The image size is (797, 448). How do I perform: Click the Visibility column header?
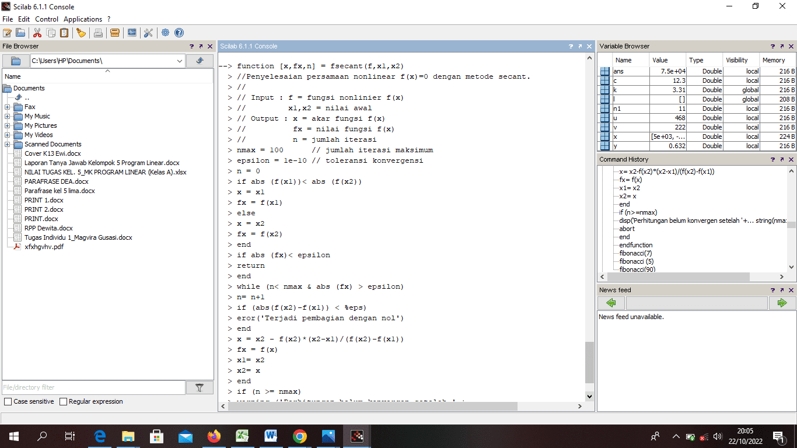[x=741, y=60]
